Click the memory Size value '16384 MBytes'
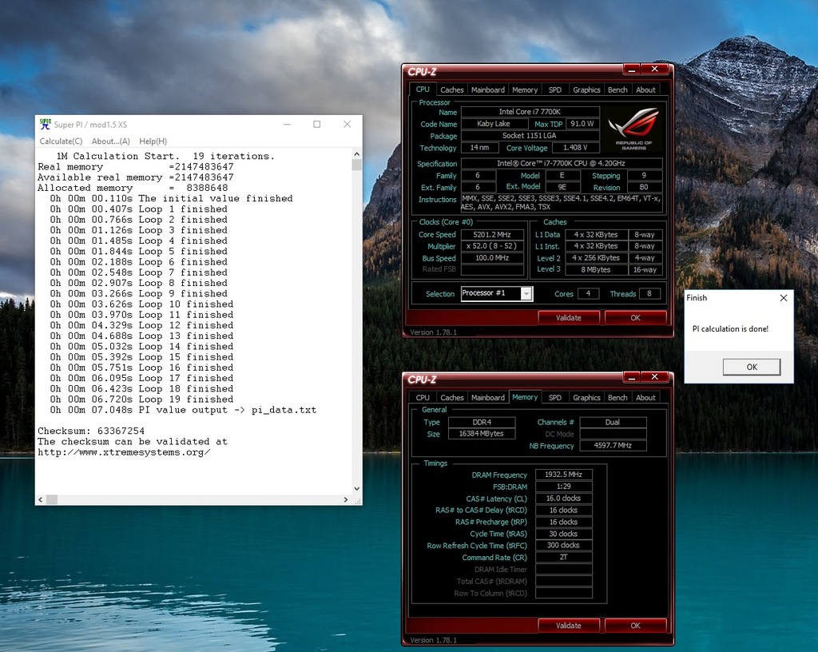 coord(482,434)
